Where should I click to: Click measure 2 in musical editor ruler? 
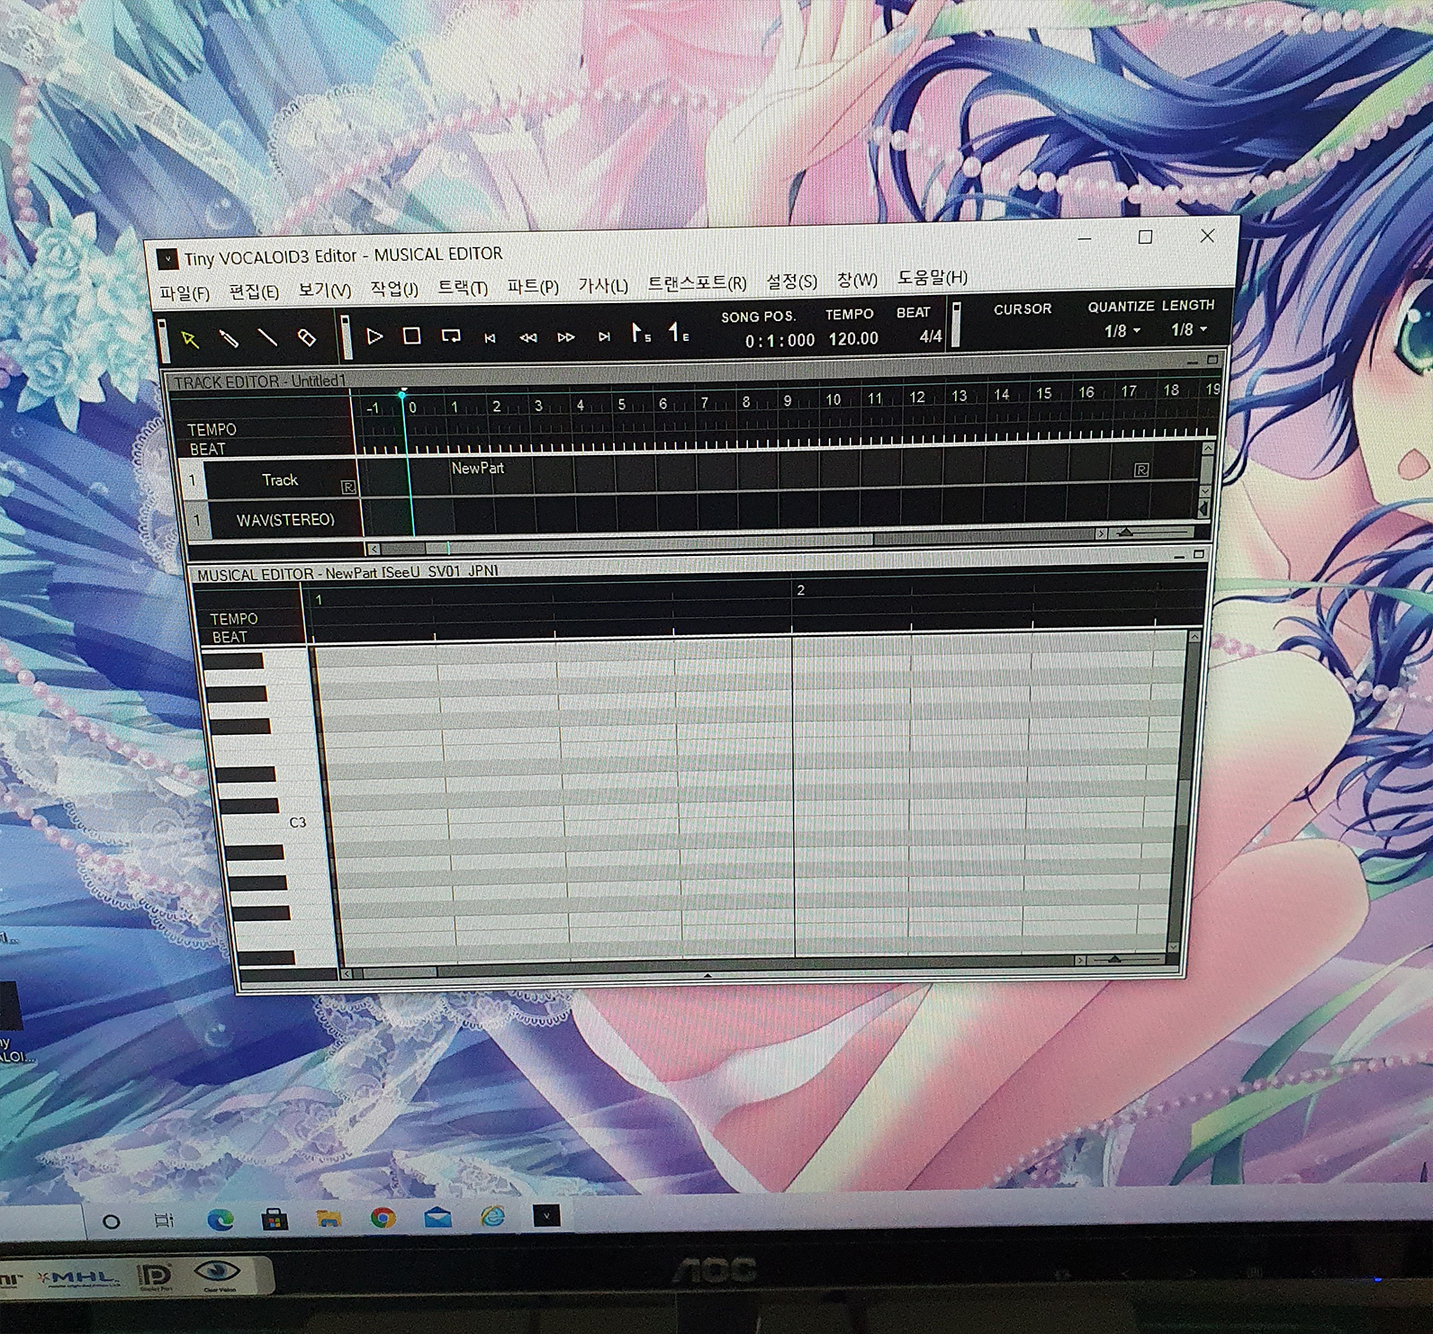click(800, 590)
